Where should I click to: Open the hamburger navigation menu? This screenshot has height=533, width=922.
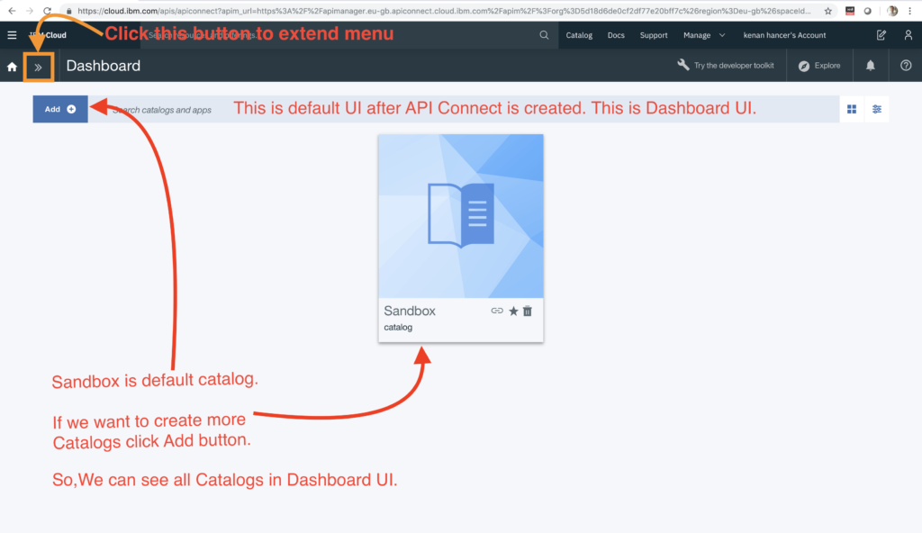12,35
